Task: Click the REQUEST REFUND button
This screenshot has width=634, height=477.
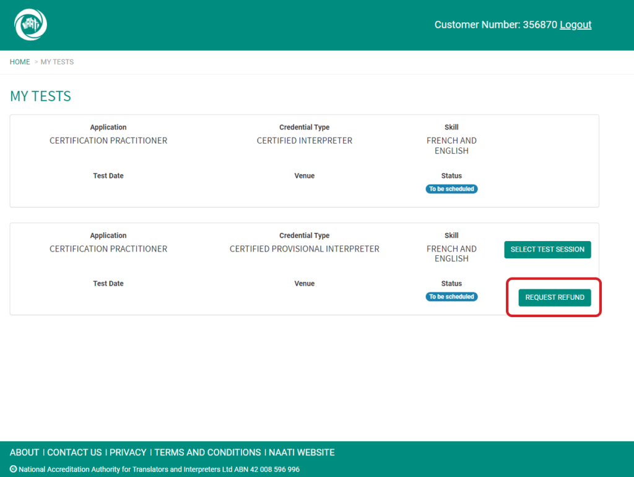Action: pyautogui.click(x=554, y=297)
